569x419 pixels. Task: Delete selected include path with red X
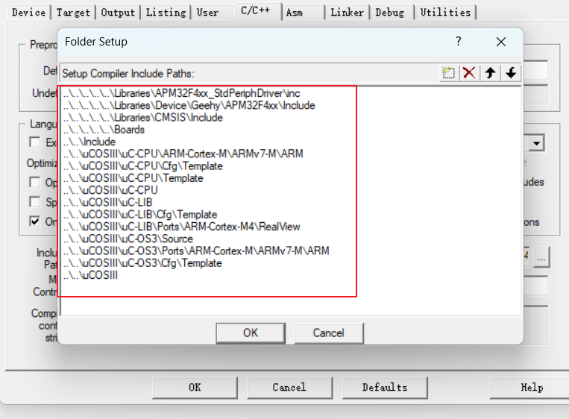(x=469, y=73)
